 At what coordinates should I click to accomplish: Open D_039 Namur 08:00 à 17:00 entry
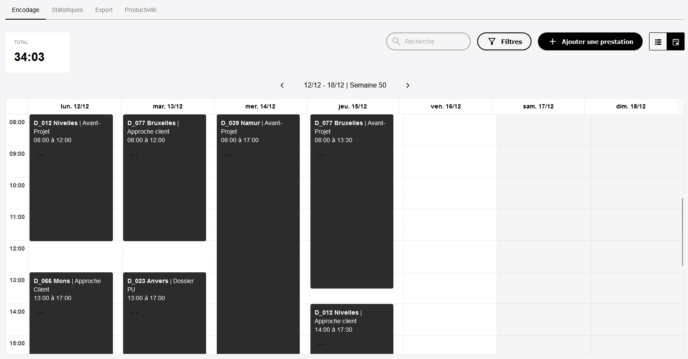258,234
